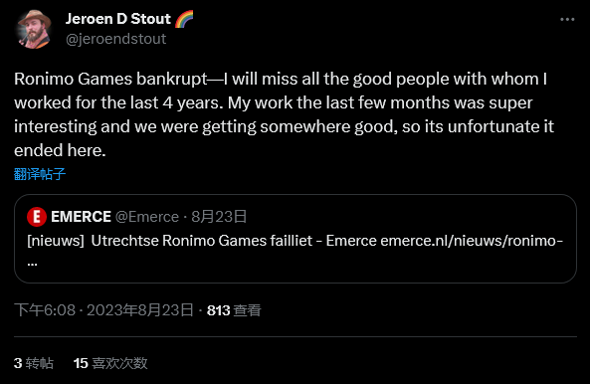The height and width of the screenshot is (384, 590).
Task: Open the emerce.nl/nieuws/ronimo link text
Action: 472,241
